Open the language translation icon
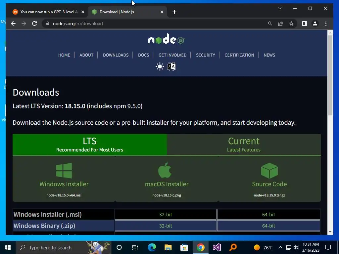Screen dimensions: 339x254 click(x=171, y=66)
